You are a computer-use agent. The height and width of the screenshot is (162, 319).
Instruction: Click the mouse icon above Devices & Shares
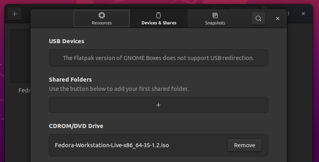pyautogui.click(x=158, y=15)
